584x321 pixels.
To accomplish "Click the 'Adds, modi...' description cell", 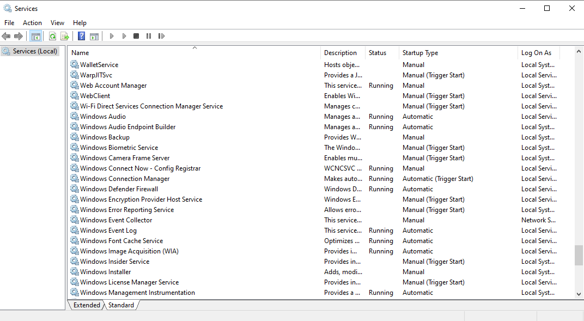I will (x=343, y=271).
